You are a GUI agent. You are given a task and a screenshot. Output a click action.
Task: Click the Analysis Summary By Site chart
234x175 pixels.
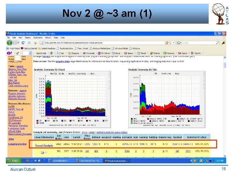[167, 99]
